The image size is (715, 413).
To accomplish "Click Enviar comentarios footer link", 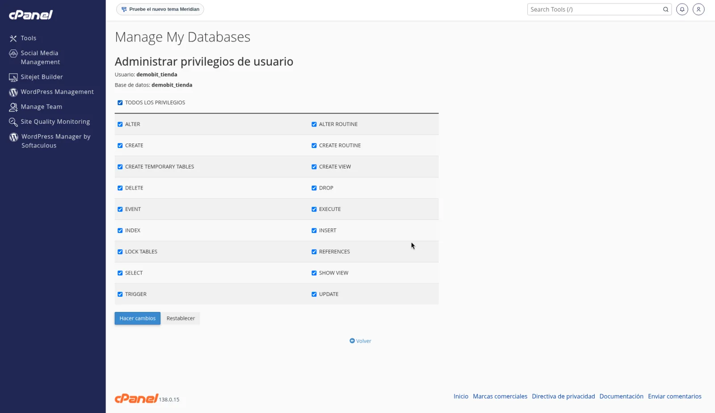I will [x=674, y=396].
